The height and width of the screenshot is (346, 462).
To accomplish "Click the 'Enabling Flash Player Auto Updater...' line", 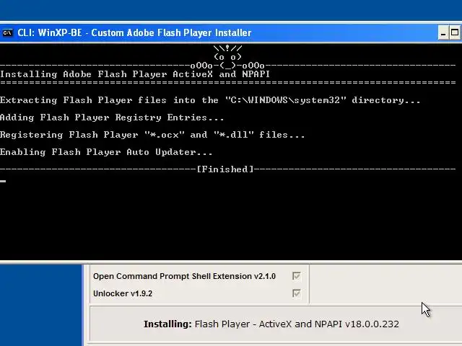I will [x=106, y=152].
